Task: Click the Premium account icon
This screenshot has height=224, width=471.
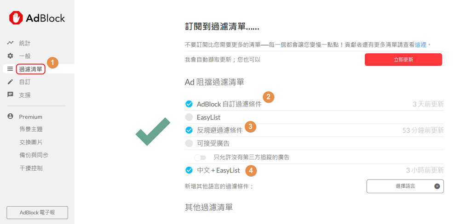Action: tap(11, 116)
